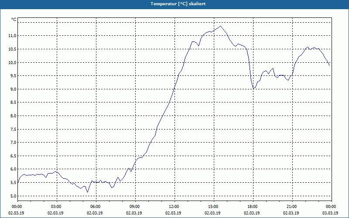Choose the '02.03.19' date under 18:00
This screenshot has width=349, height=218.
pyautogui.click(x=252, y=213)
